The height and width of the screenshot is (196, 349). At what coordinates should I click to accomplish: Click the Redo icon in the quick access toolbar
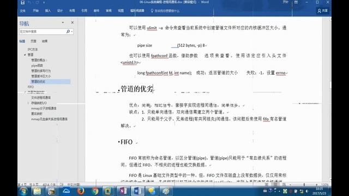[37, 2]
